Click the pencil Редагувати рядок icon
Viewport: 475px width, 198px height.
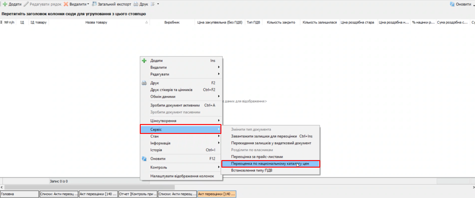(x=26, y=4)
